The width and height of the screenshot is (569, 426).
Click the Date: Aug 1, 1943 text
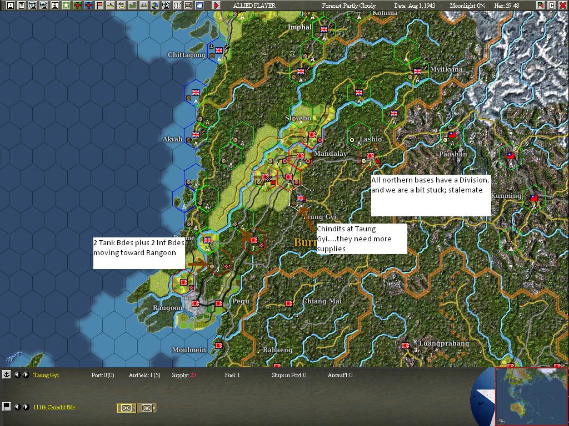point(415,6)
